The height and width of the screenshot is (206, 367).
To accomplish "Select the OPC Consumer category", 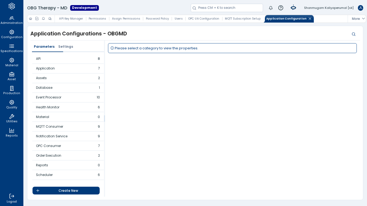I will [x=68, y=146].
